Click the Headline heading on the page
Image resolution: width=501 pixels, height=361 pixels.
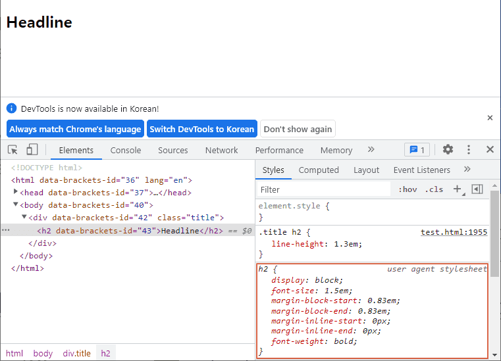(40, 22)
